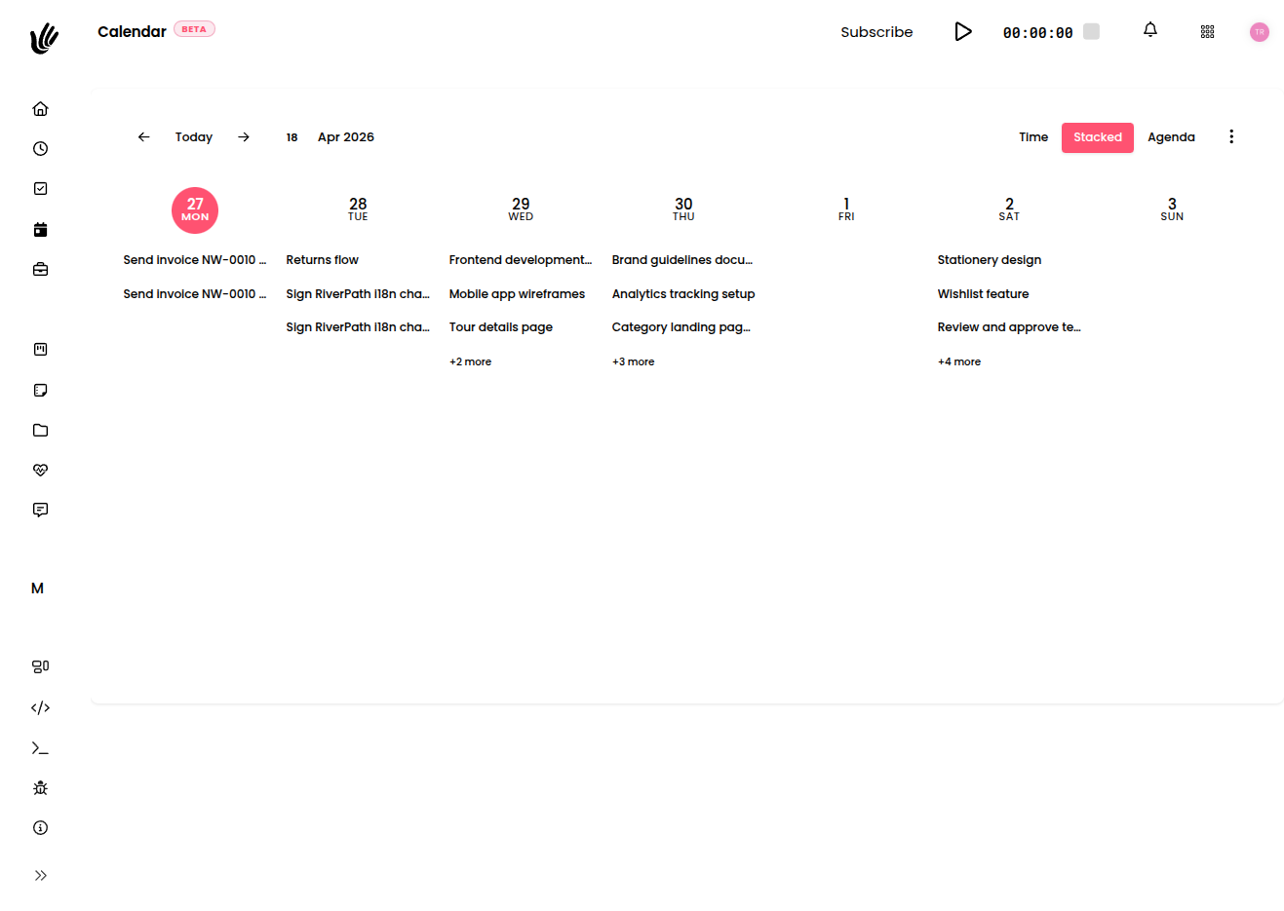Open the briefcase projects icon
Viewport: 1284px width, 911px height.
click(40, 270)
